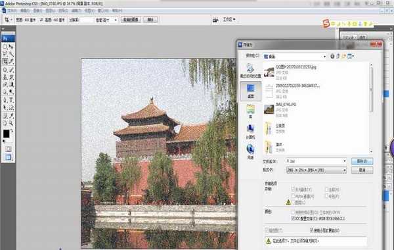The height and width of the screenshot is (250, 394).
Task: Click the Cancel button in dialog
Action: (x=362, y=170)
